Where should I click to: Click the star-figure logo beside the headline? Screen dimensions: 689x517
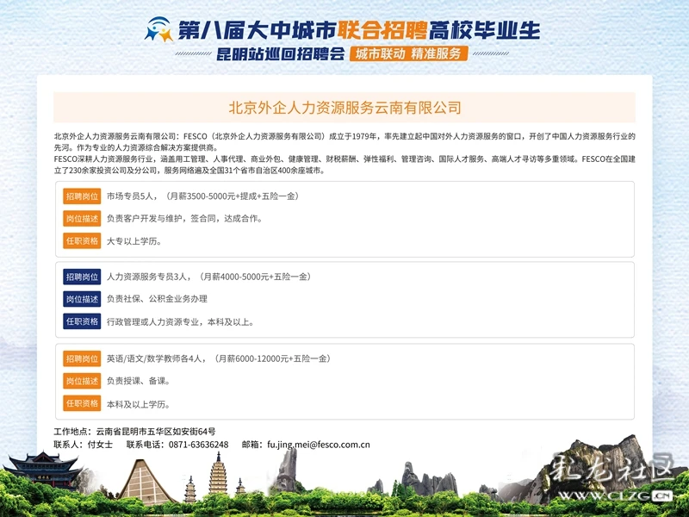point(159,29)
